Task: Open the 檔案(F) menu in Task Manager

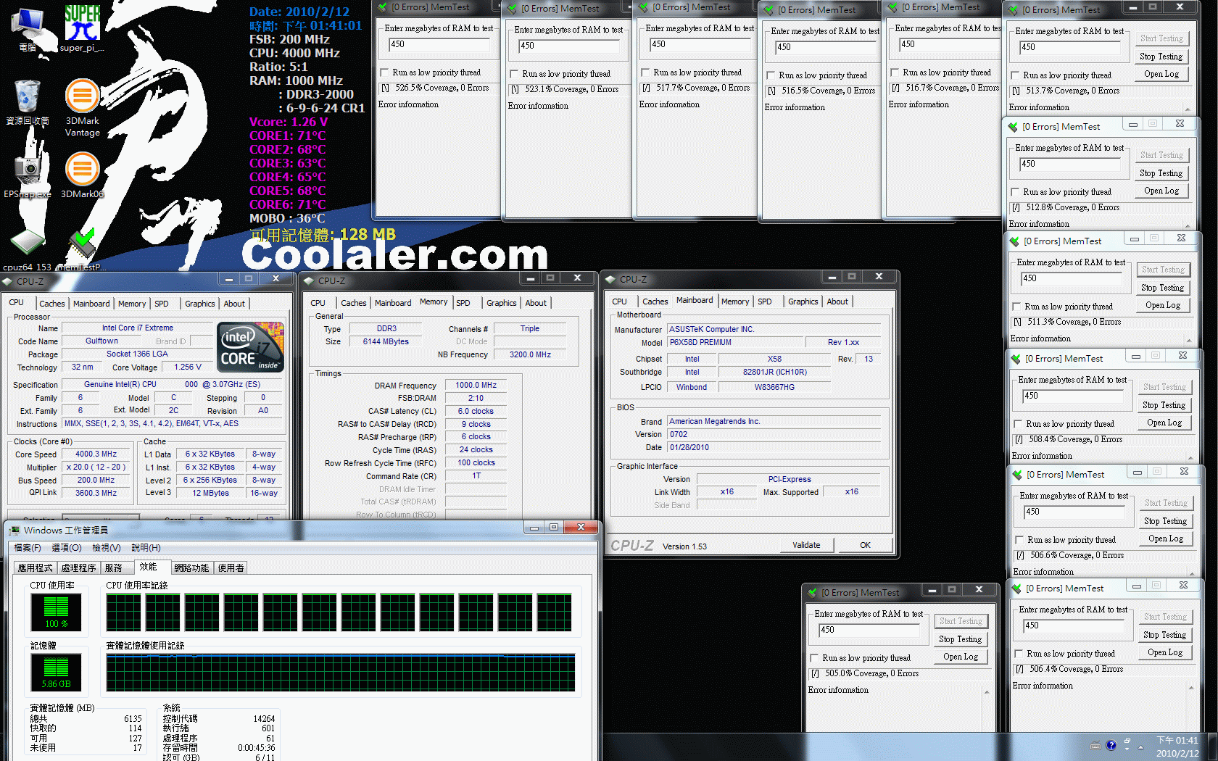Action: point(28,548)
